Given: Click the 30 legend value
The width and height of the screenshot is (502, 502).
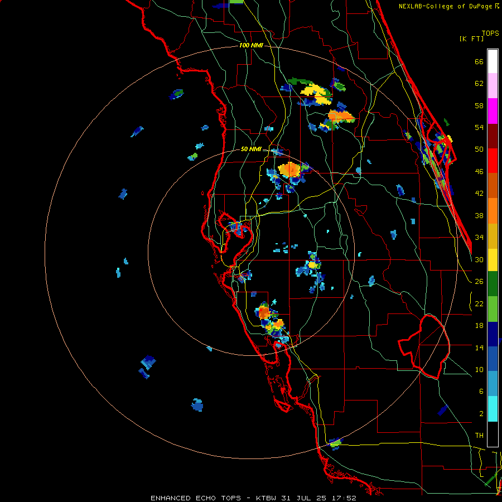Looking at the screenshot, I should [x=479, y=259].
